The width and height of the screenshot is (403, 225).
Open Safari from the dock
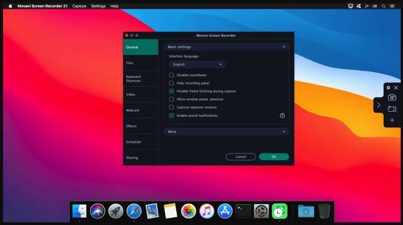click(134, 211)
